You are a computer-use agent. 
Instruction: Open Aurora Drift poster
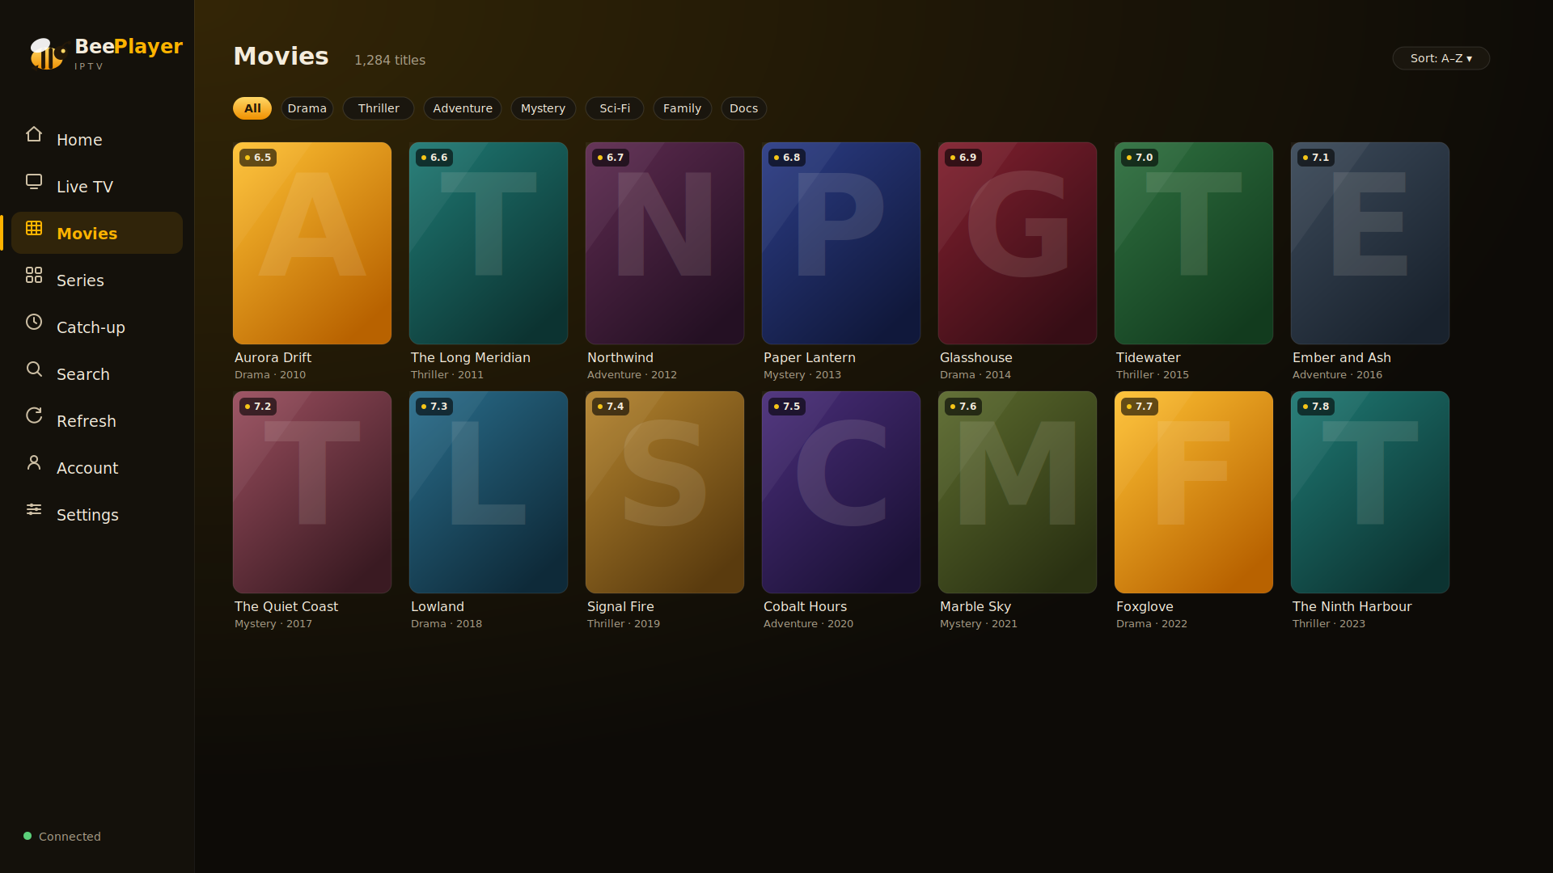(x=312, y=243)
